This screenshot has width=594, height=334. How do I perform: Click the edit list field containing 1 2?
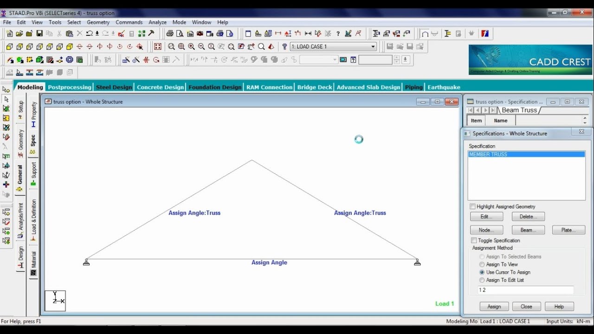tap(526, 290)
